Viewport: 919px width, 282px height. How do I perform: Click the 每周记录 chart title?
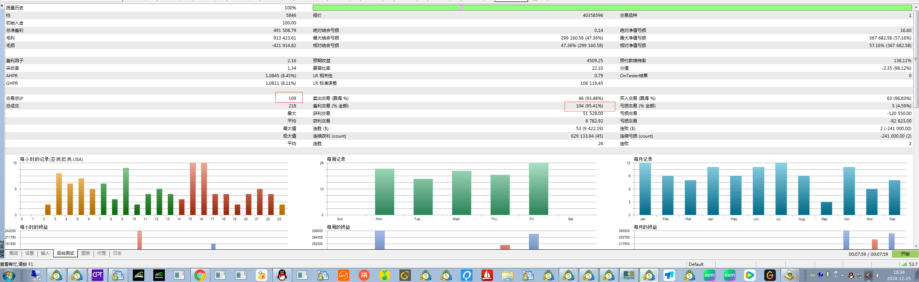coord(336,159)
